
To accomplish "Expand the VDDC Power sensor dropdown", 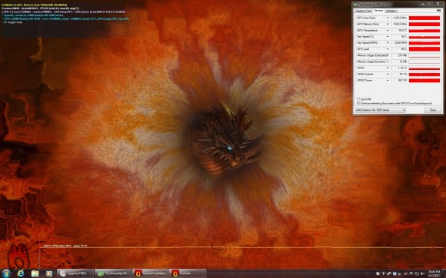I will coord(388,81).
